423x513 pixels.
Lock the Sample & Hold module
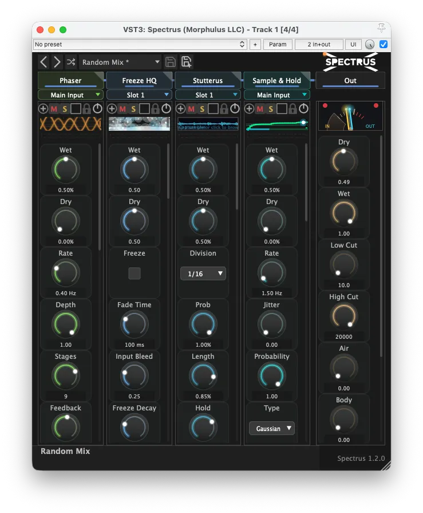tap(292, 109)
